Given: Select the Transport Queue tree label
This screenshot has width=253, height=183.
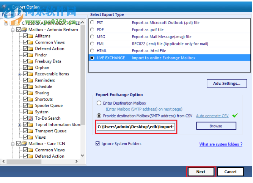Looking at the screenshot, I should point(51,131).
